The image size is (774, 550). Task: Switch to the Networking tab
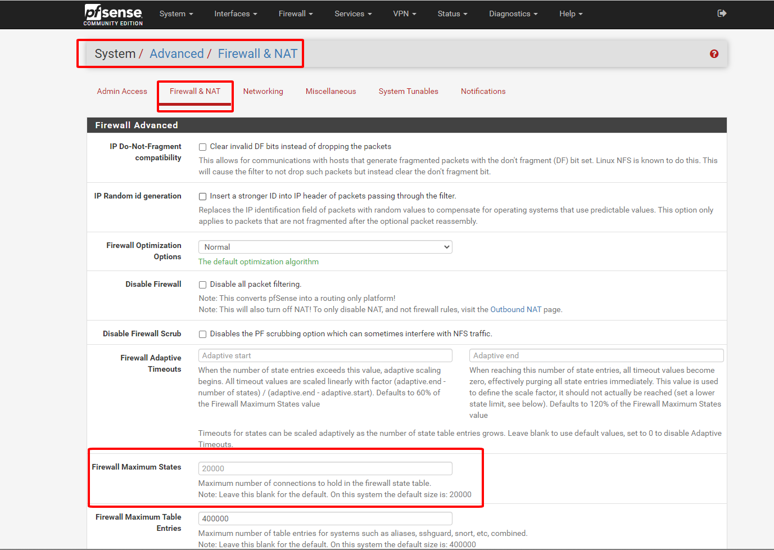pos(263,91)
